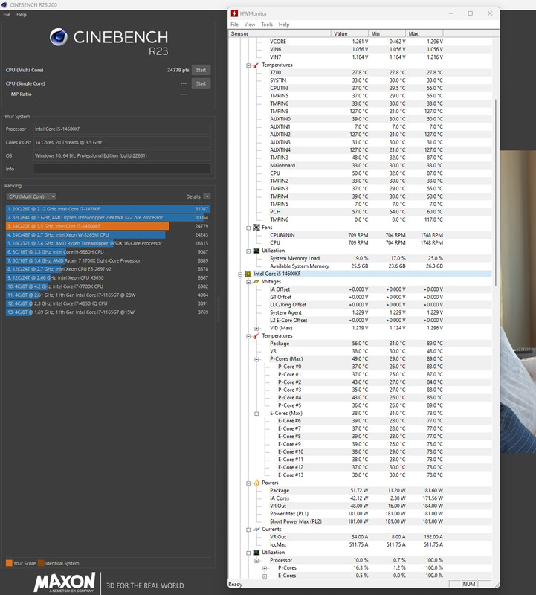Screen dimensions: 536x595
Task: Collapse the motherboard Temperatures node
Action: (248, 65)
